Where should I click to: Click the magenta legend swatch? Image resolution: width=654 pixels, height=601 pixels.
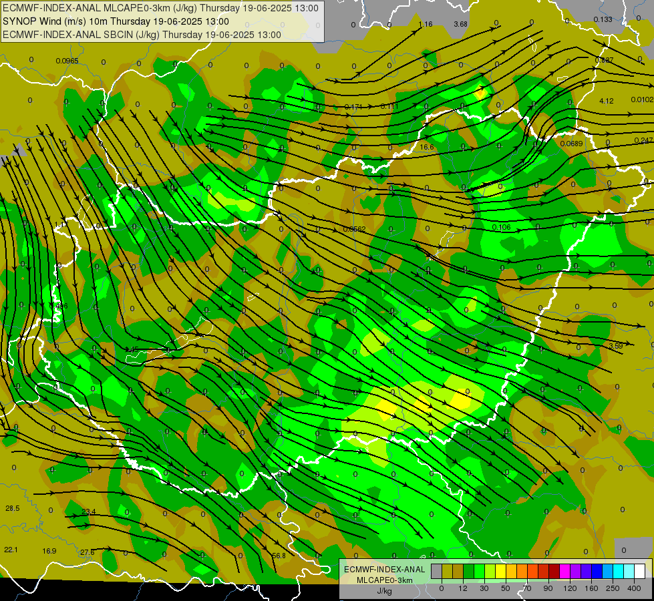click(565, 571)
